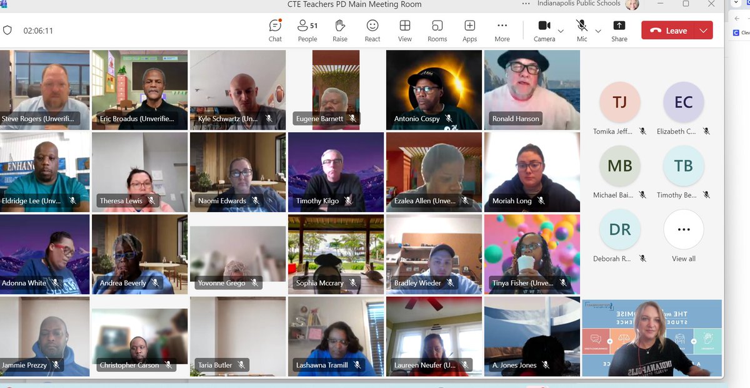This screenshot has height=388, width=750.
Task: Select Tinya Fisher video tile
Action: click(532, 254)
